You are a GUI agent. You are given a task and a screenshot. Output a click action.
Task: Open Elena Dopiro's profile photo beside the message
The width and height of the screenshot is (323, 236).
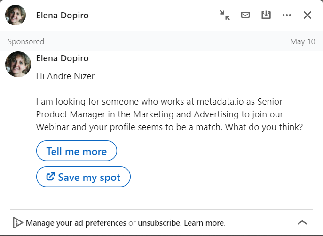pyautogui.click(x=18, y=65)
